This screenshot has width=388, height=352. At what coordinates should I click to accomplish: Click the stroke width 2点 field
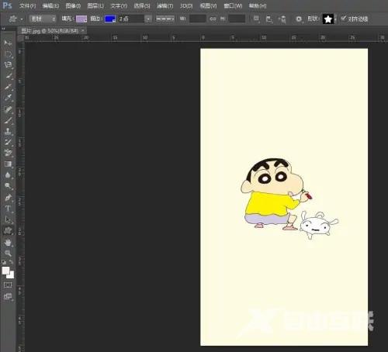click(x=131, y=19)
